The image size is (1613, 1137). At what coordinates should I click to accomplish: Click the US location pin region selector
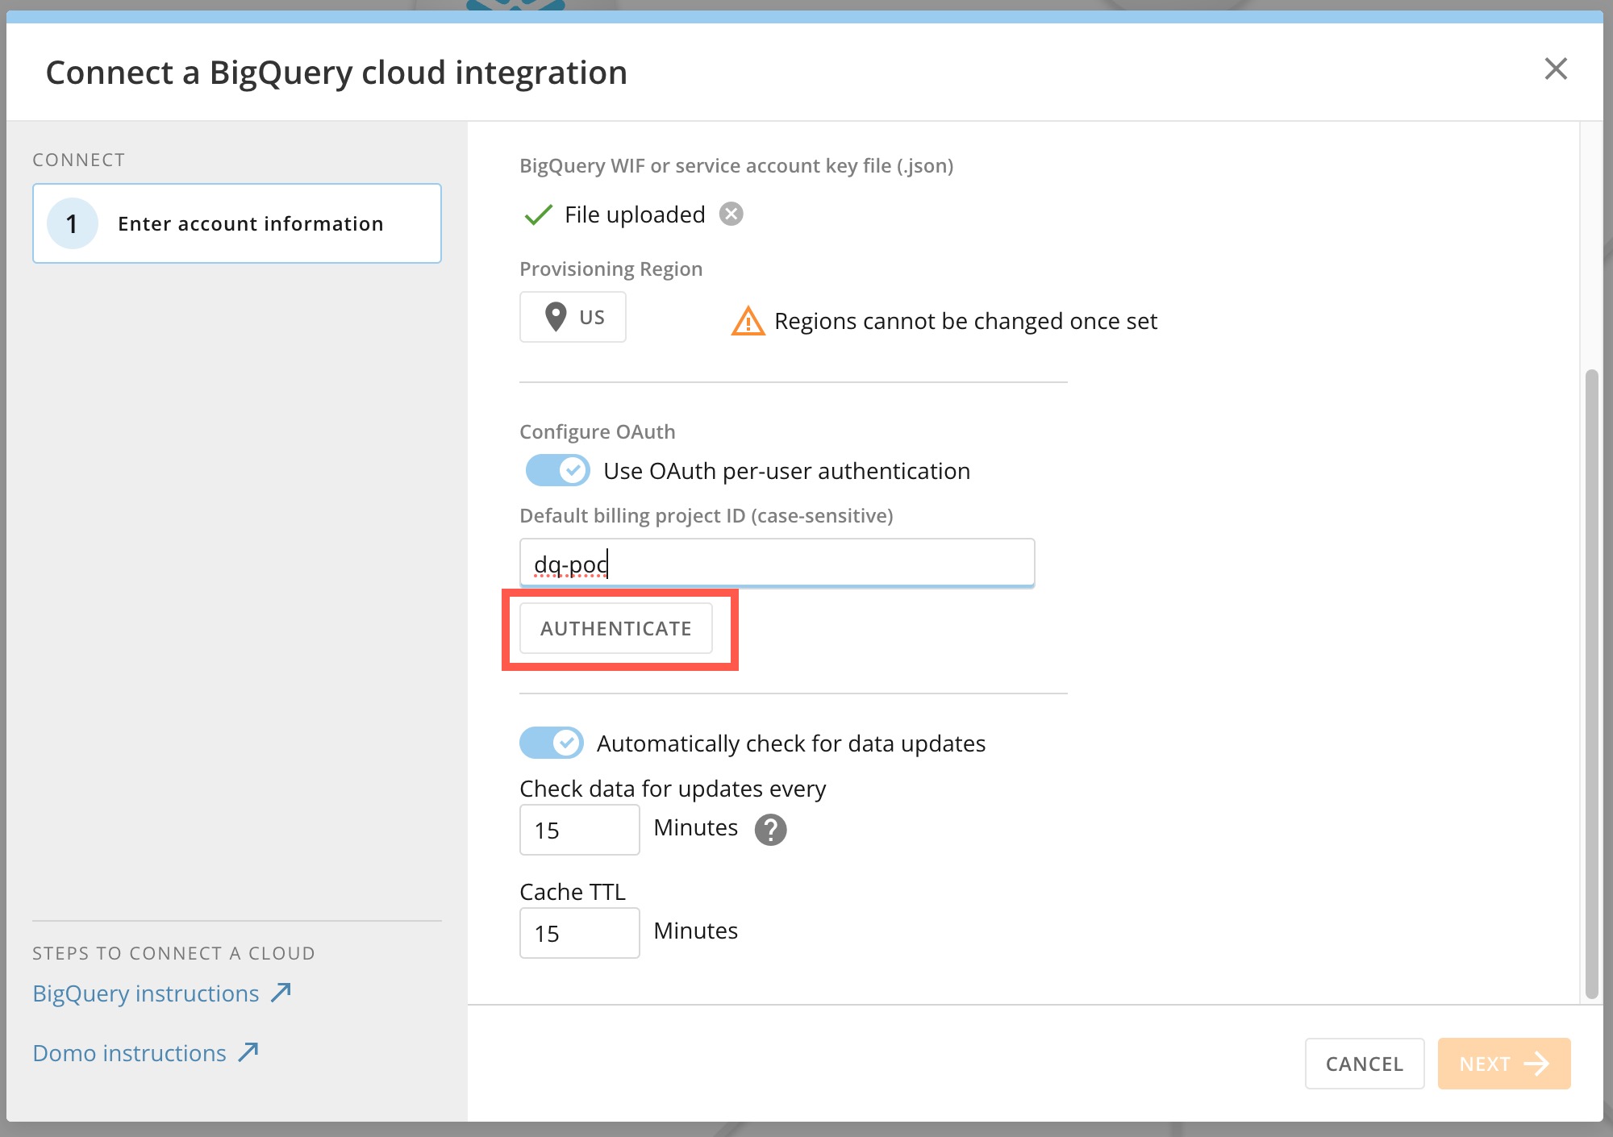573,317
